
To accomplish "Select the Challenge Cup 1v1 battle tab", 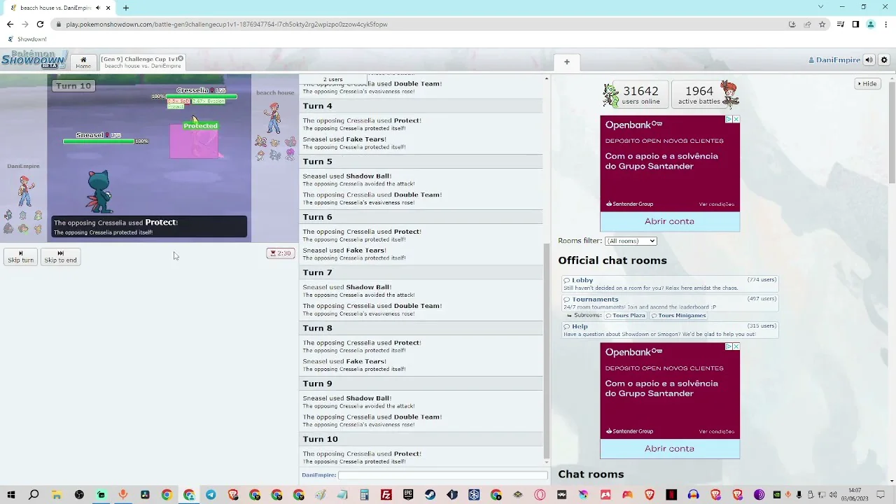I will [x=140, y=62].
